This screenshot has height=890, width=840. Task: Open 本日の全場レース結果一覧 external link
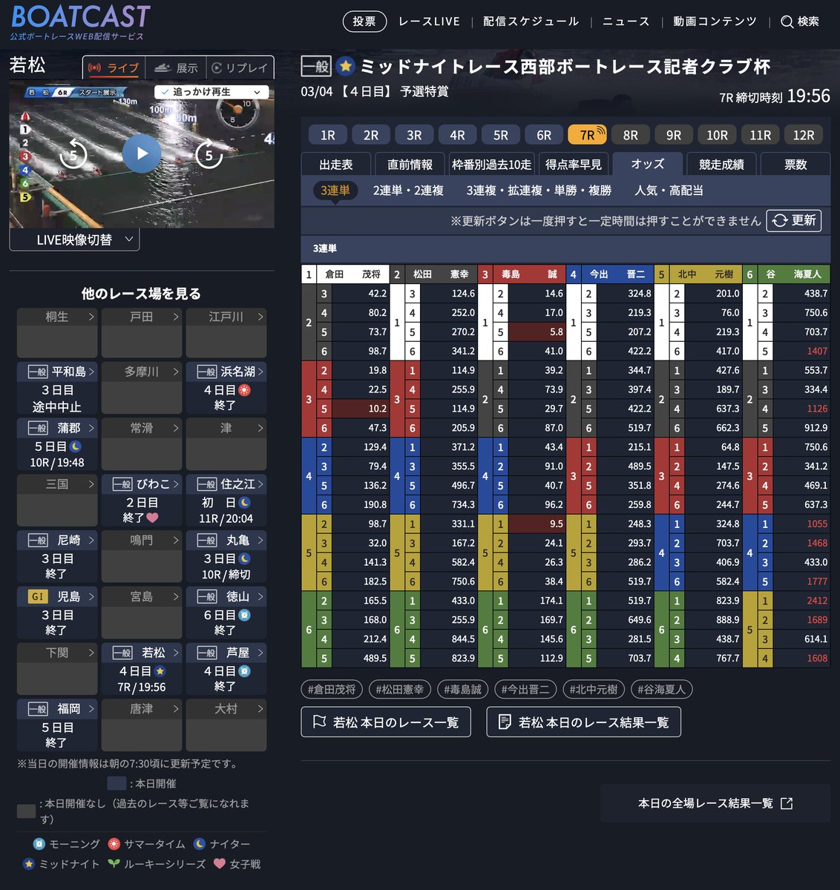pos(715,803)
